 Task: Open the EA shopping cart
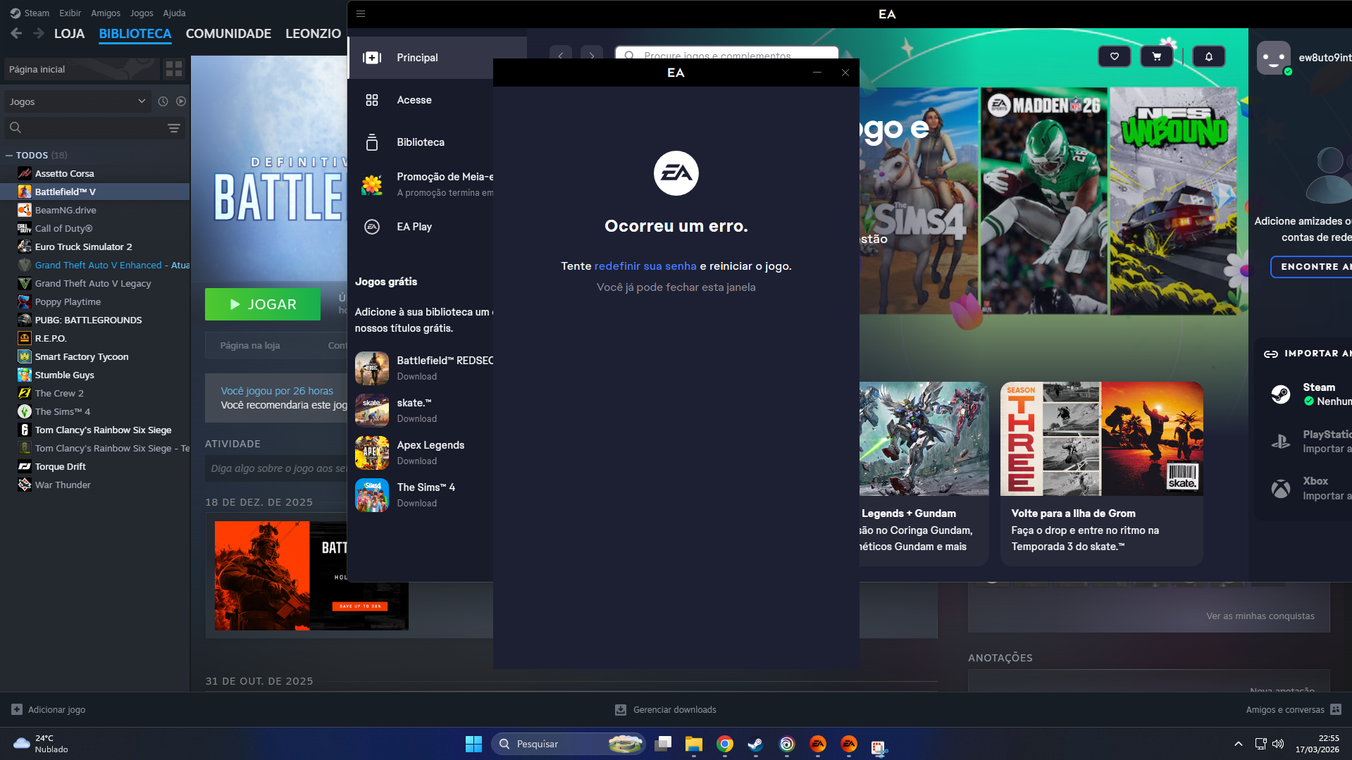coord(1156,56)
